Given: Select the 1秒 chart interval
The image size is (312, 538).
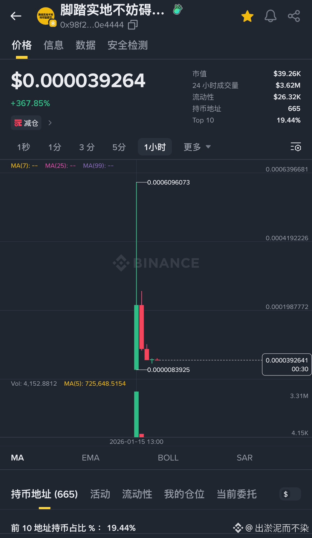Looking at the screenshot, I should 24,147.
